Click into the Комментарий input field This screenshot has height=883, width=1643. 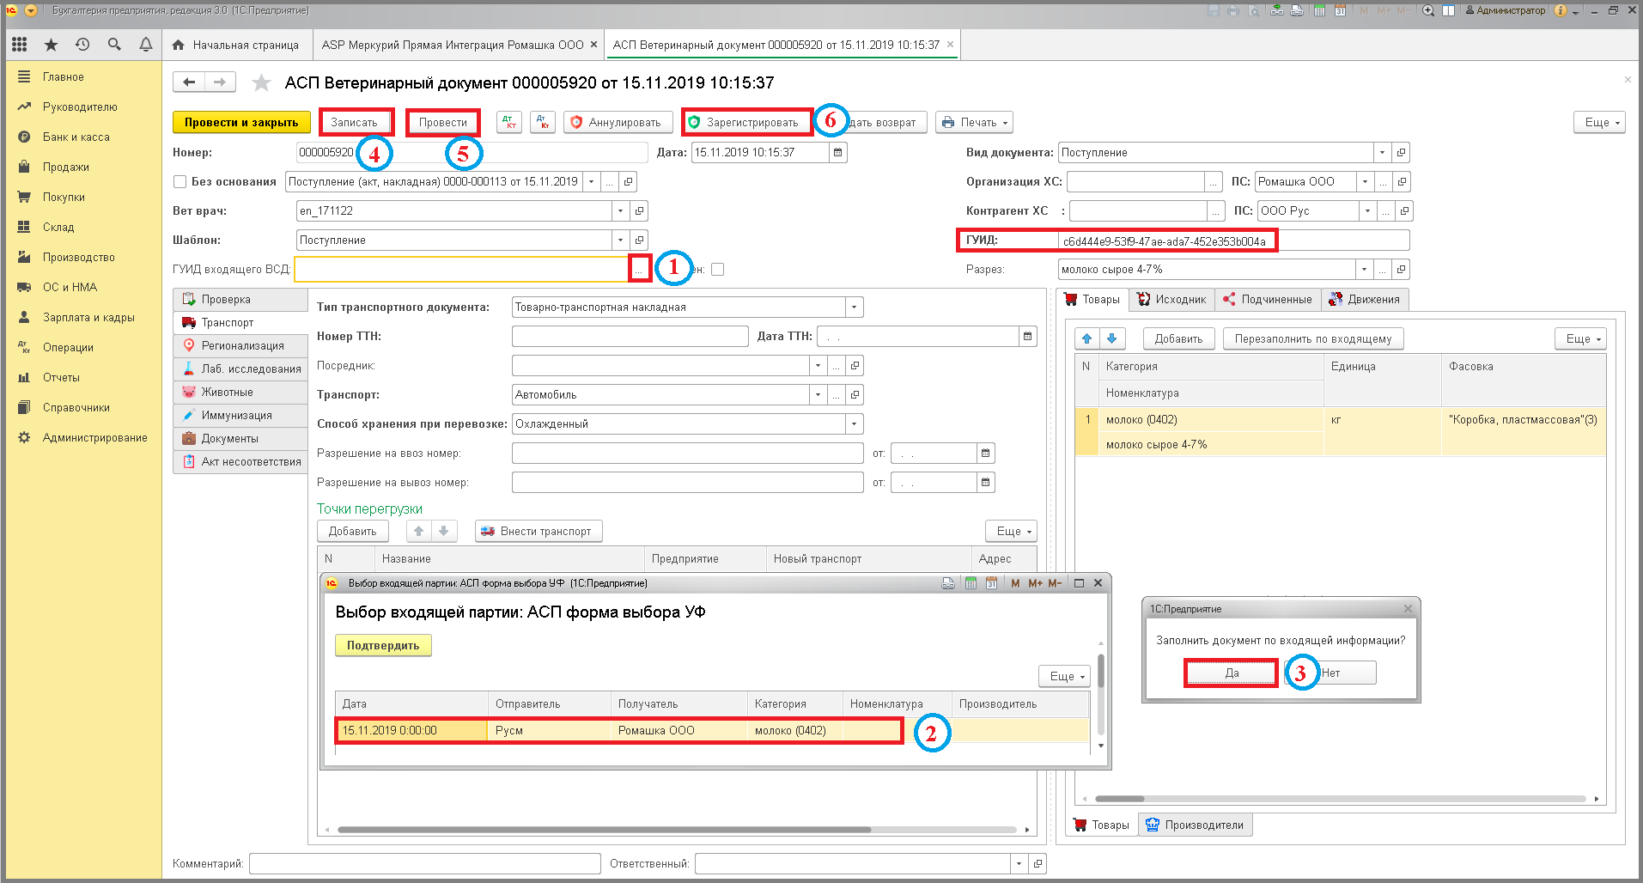click(425, 864)
